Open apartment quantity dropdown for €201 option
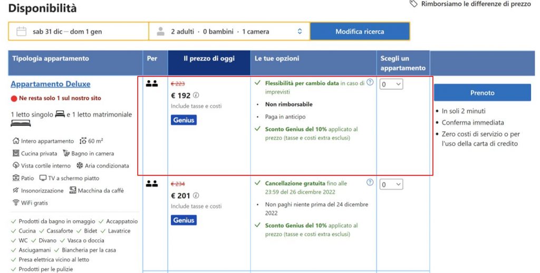The height and width of the screenshot is (273, 540). click(x=391, y=184)
